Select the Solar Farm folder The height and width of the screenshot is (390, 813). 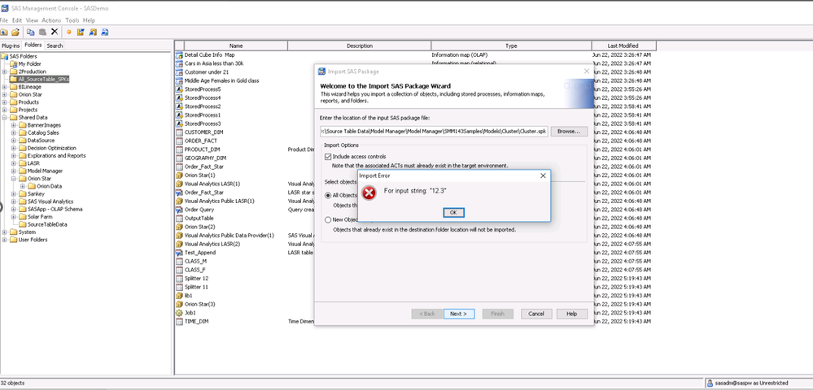click(x=41, y=216)
